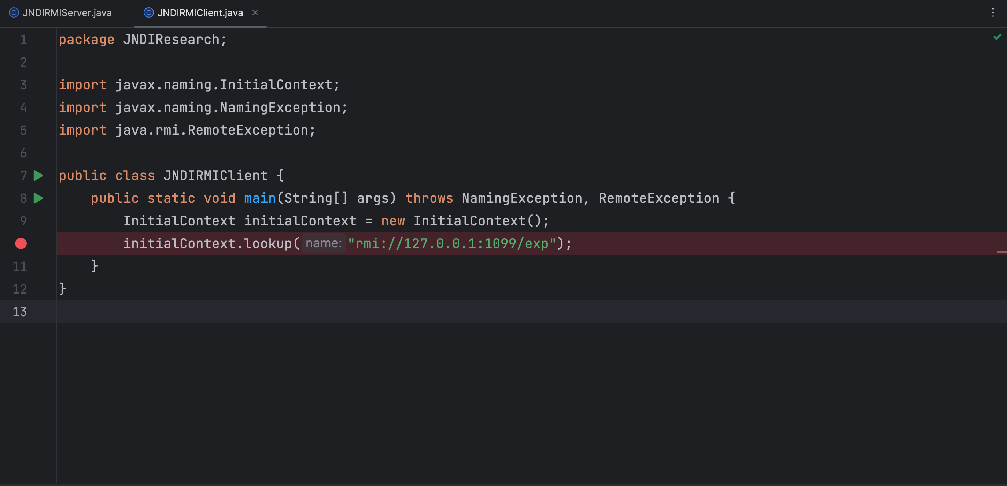Click the 'name:' parameter hint
The width and height of the screenshot is (1007, 486).
[x=324, y=244]
